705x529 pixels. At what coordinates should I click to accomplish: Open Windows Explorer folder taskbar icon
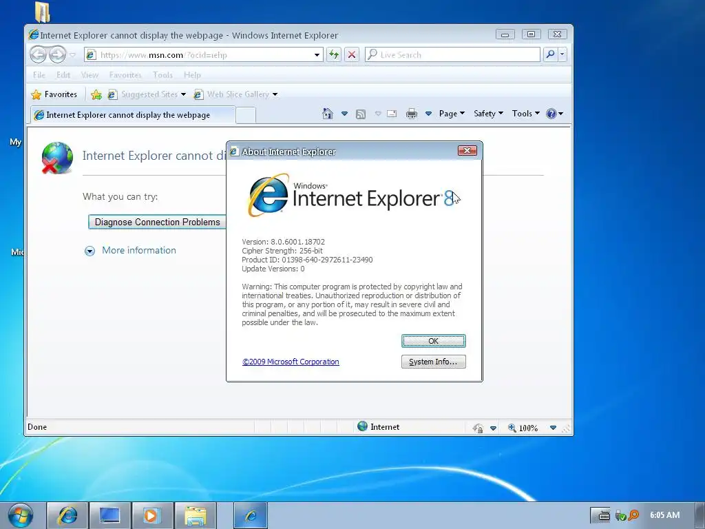[x=196, y=515]
